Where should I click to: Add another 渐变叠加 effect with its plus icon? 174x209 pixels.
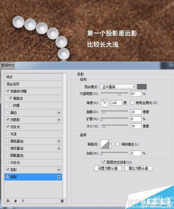point(59,148)
